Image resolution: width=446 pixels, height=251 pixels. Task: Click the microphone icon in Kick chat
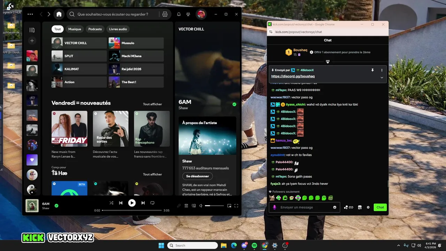[x=275, y=207]
